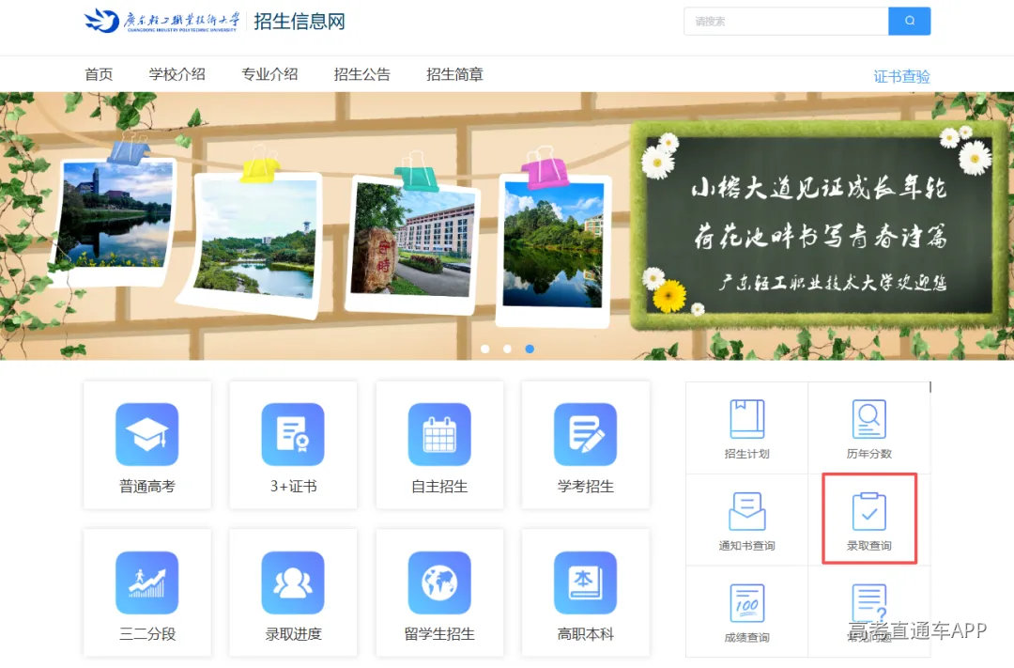Open the 通知书查询 envelope icon

[x=747, y=511]
